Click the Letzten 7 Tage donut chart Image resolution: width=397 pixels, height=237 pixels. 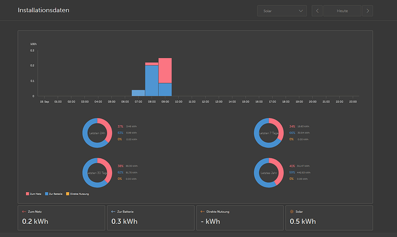(269, 133)
